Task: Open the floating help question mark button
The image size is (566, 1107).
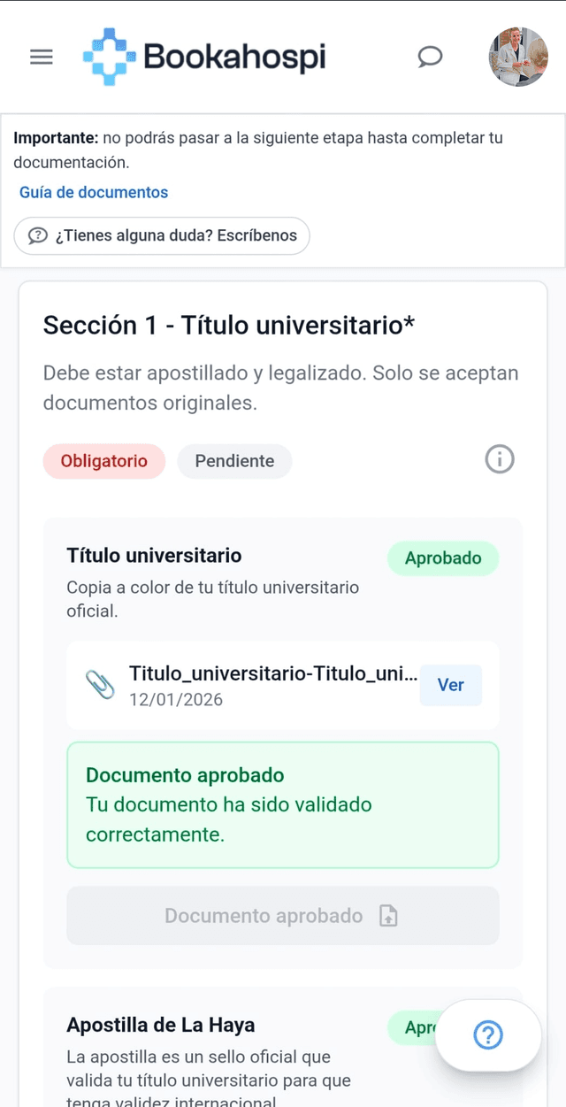Action: click(x=487, y=1035)
